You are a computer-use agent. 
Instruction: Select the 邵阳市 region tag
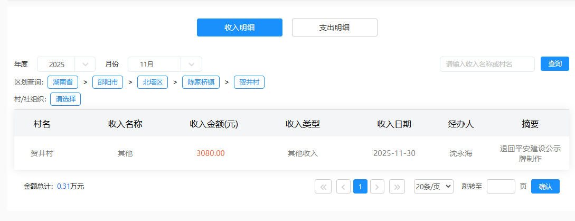point(108,82)
